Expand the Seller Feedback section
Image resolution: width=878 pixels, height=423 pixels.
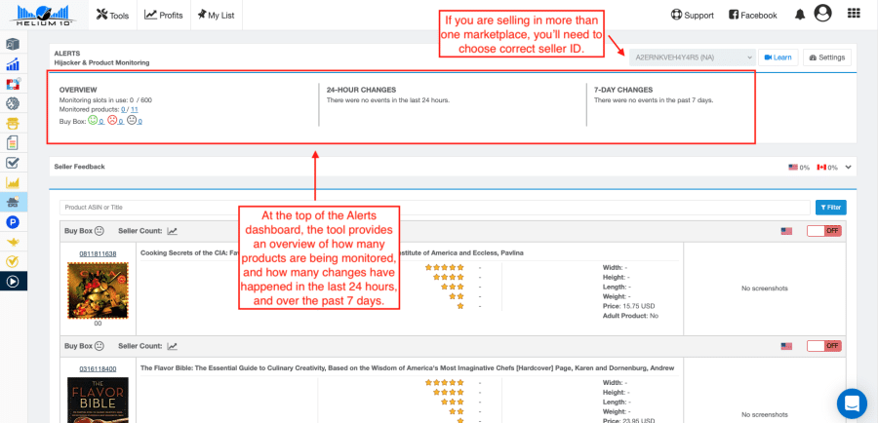tap(849, 167)
